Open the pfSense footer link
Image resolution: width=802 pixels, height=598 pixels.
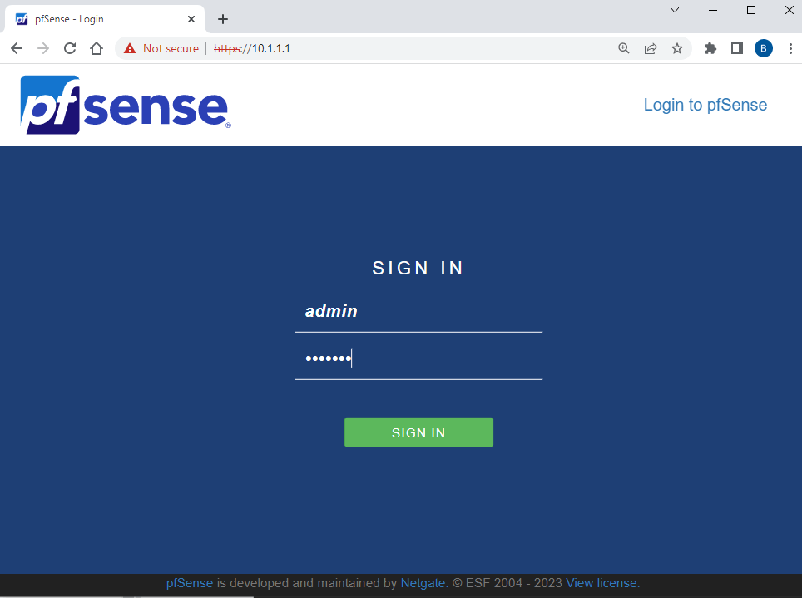[x=189, y=583]
